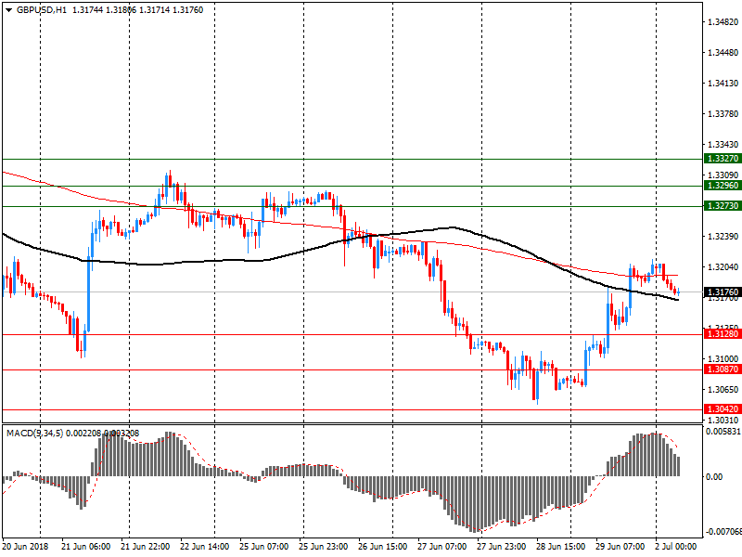Select the 1.32960 green price label
742x557 pixels.
tap(722, 186)
